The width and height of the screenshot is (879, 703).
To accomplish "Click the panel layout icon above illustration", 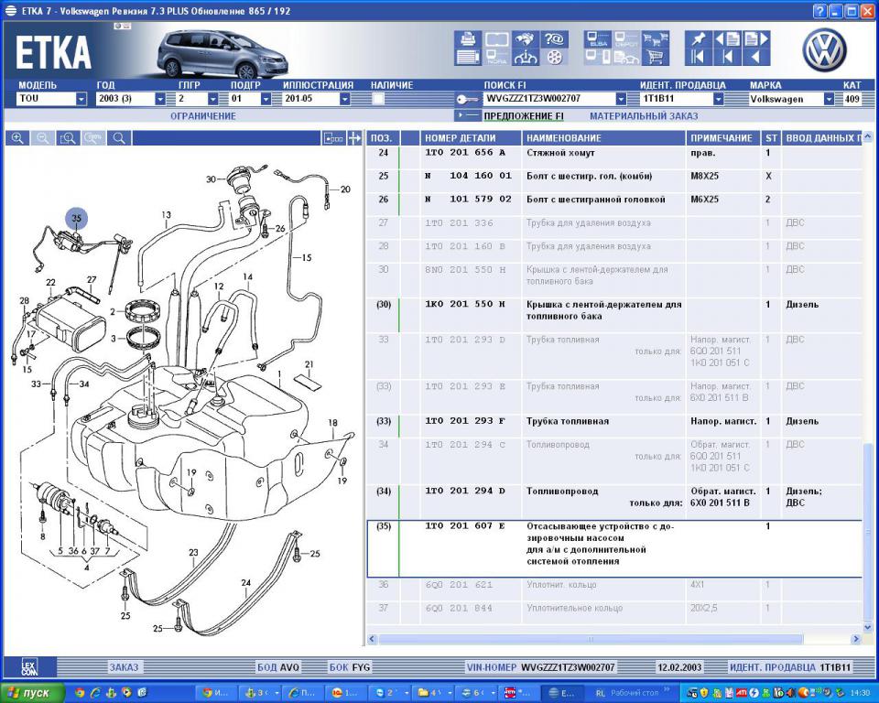I will [333, 138].
